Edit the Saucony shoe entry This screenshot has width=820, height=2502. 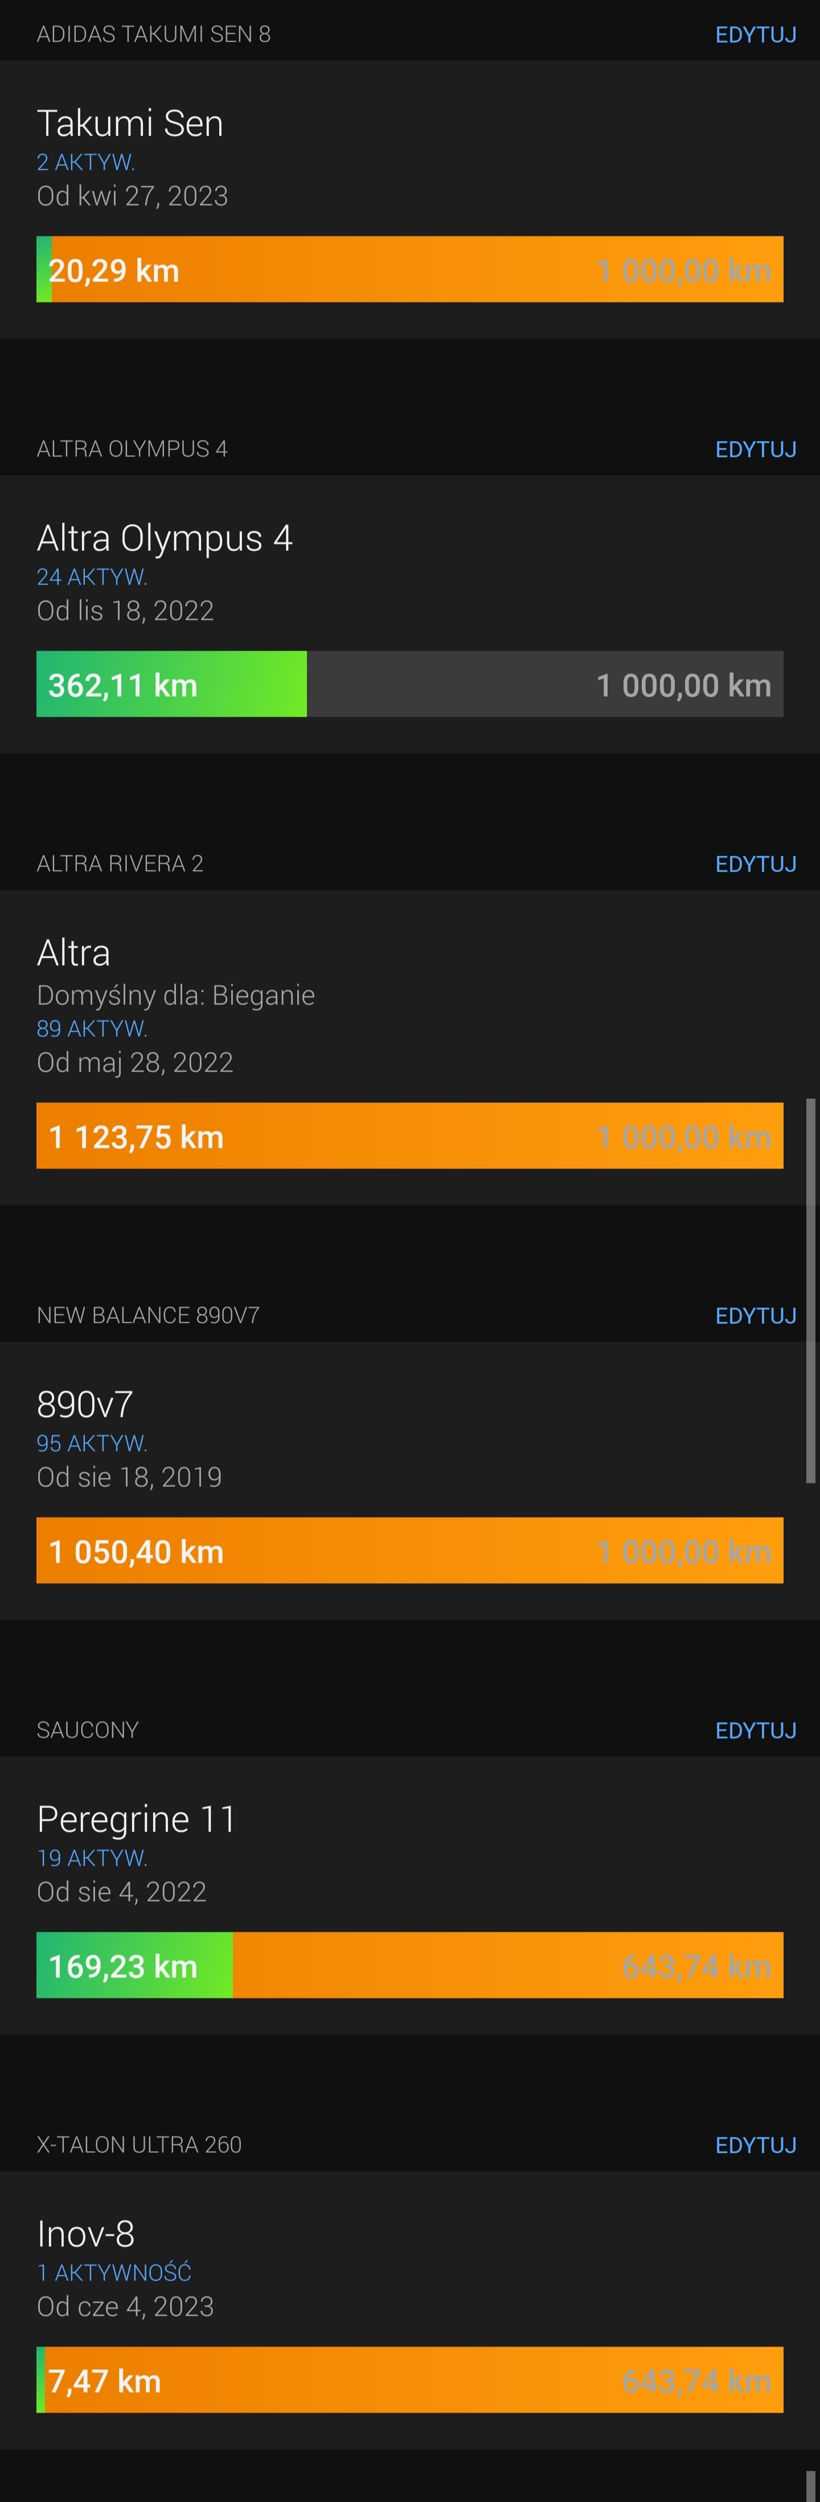(x=755, y=1730)
